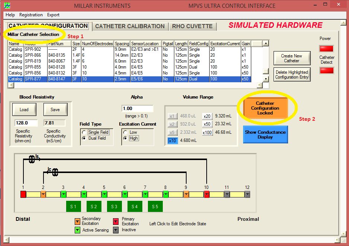
Task: Open electrode 2 state dropdown
Action: [43, 195]
